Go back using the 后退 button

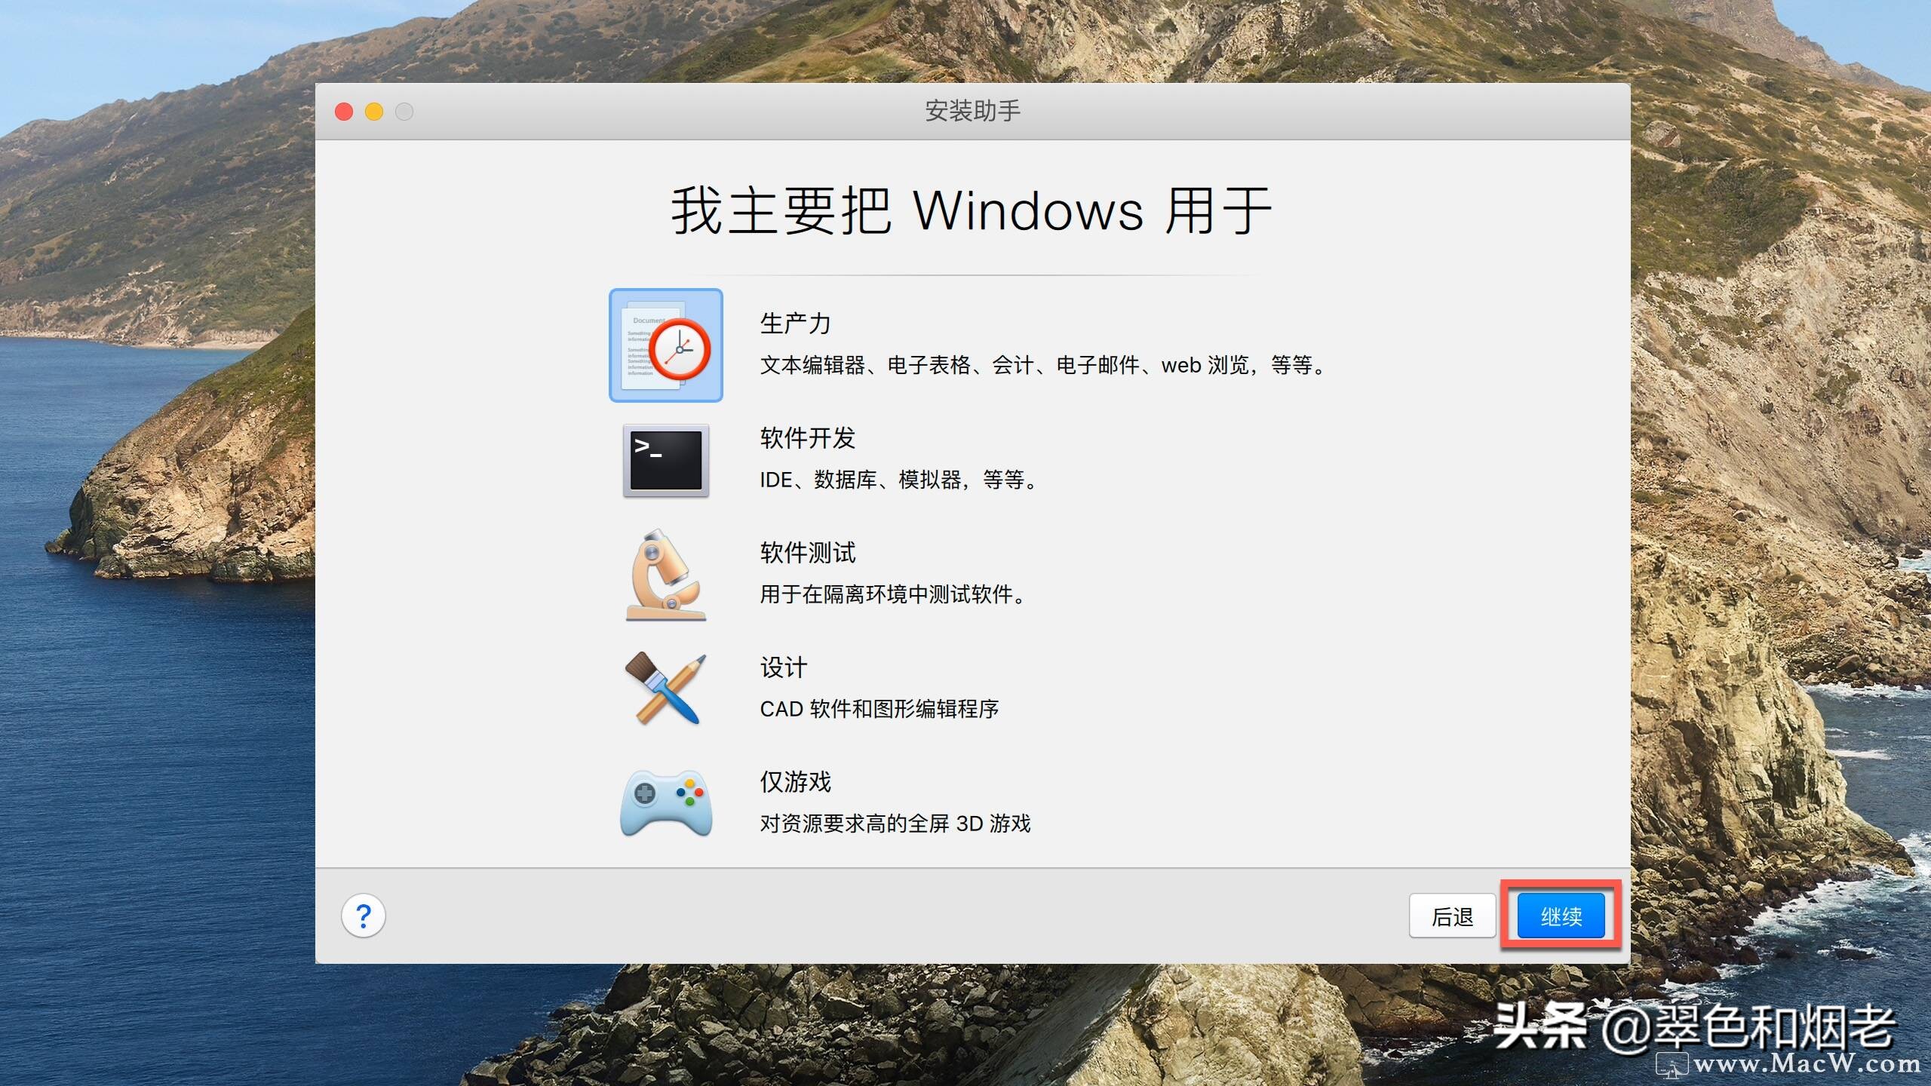1452,915
